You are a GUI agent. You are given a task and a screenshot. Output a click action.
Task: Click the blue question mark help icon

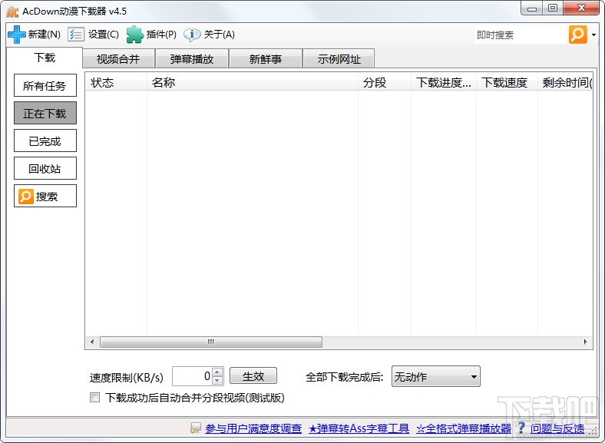(521, 428)
